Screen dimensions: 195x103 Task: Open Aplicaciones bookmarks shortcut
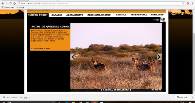[8, 7]
